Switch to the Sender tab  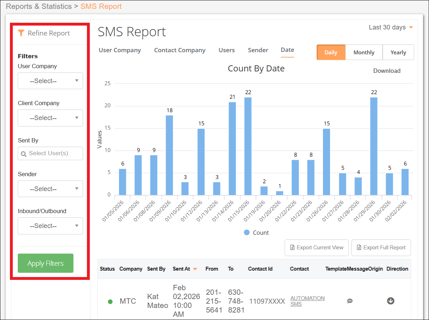[258, 50]
